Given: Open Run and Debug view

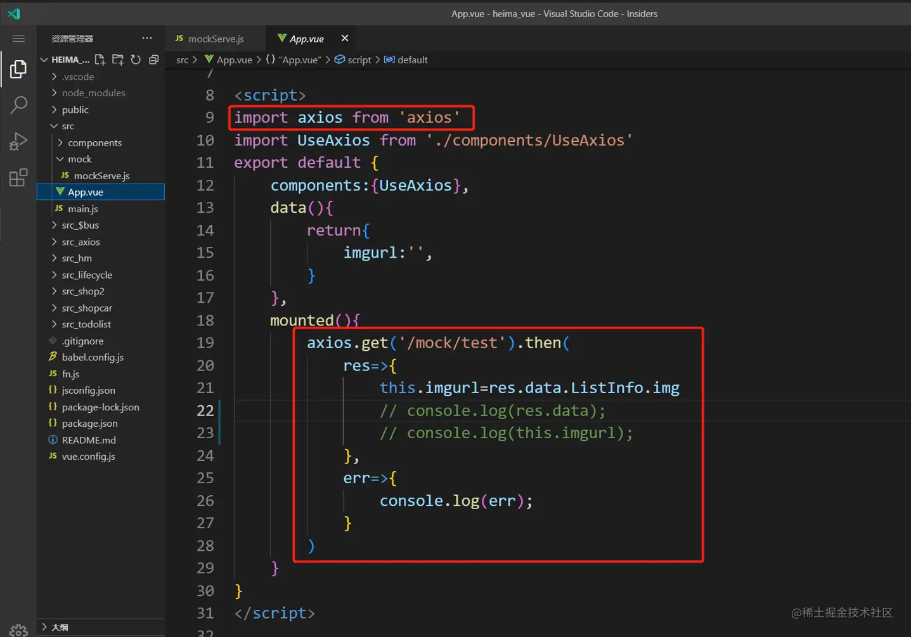Looking at the screenshot, I should coord(18,141).
